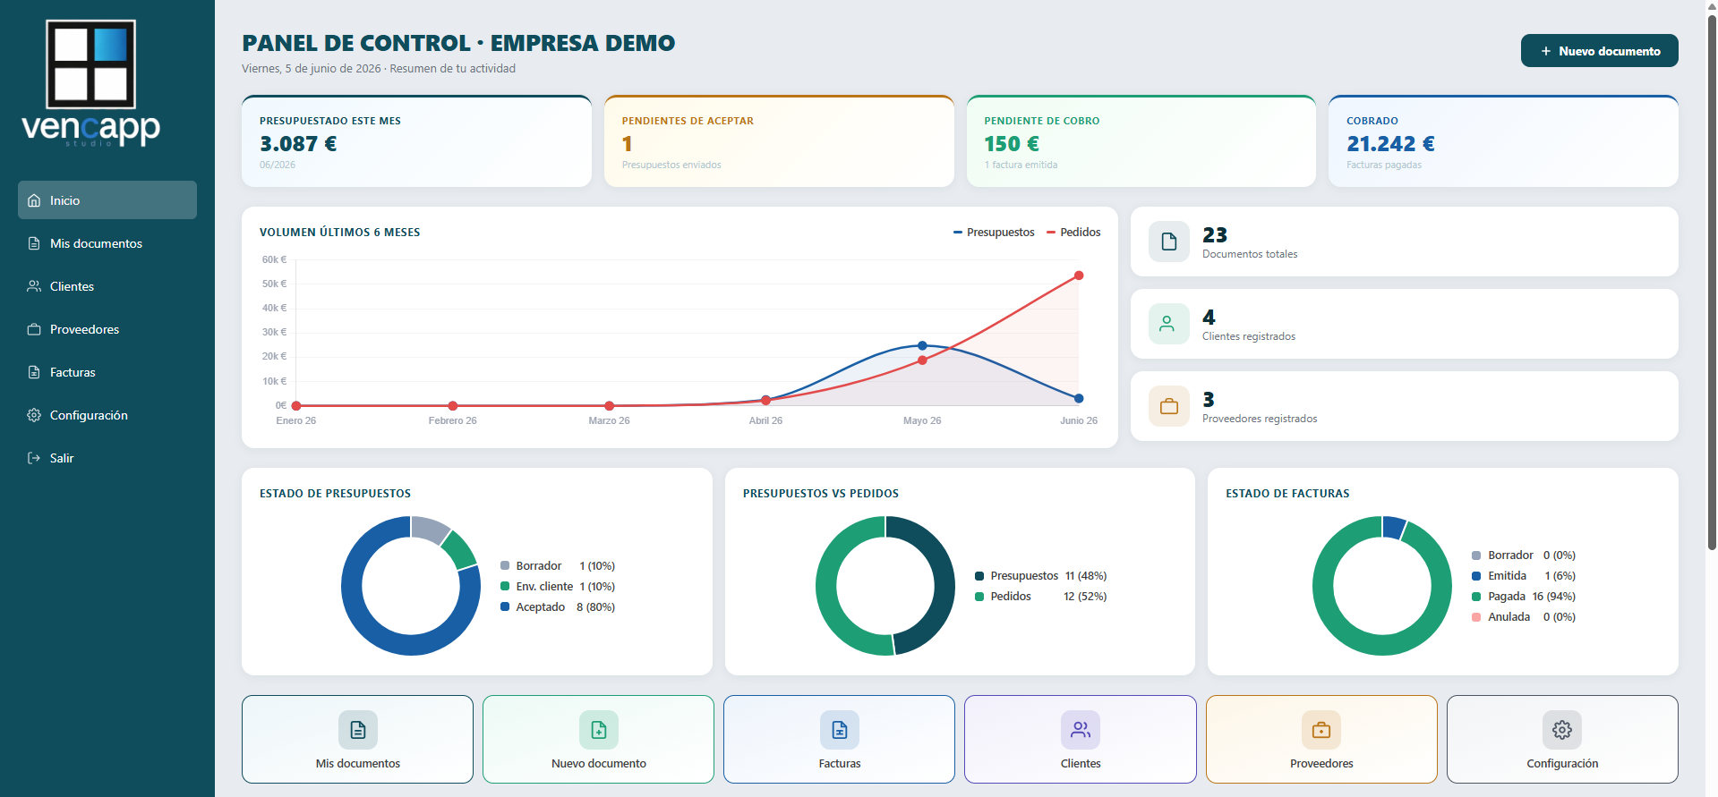Toggle Pedidos 12 (52%) legend entry
Image resolution: width=1718 pixels, height=797 pixels.
[1040, 597]
